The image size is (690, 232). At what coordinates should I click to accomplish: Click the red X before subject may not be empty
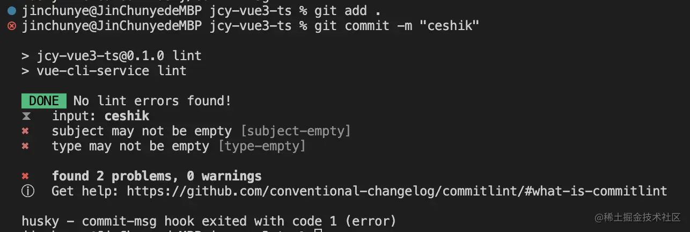click(x=25, y=131)
